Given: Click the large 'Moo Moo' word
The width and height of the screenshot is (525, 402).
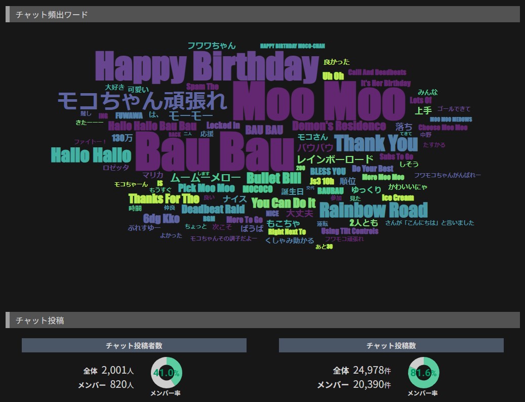Looking at the screenshot, I should point(319,101).
